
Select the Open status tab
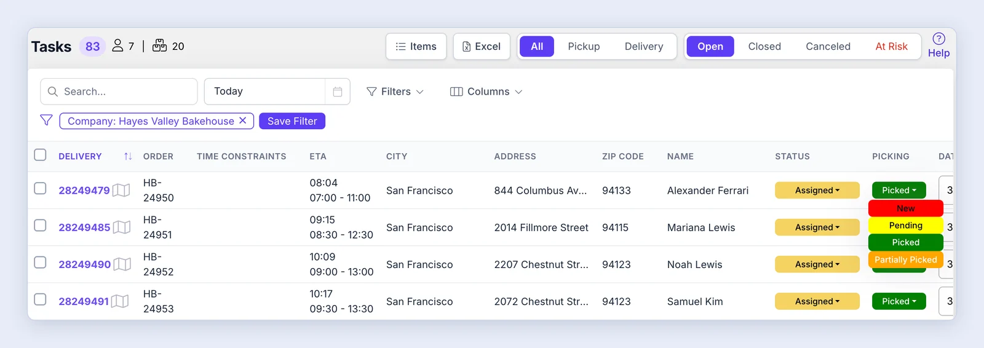point(710,47)
